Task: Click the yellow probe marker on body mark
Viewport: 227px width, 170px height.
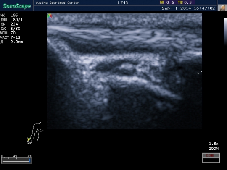Action: pos(29,139)
